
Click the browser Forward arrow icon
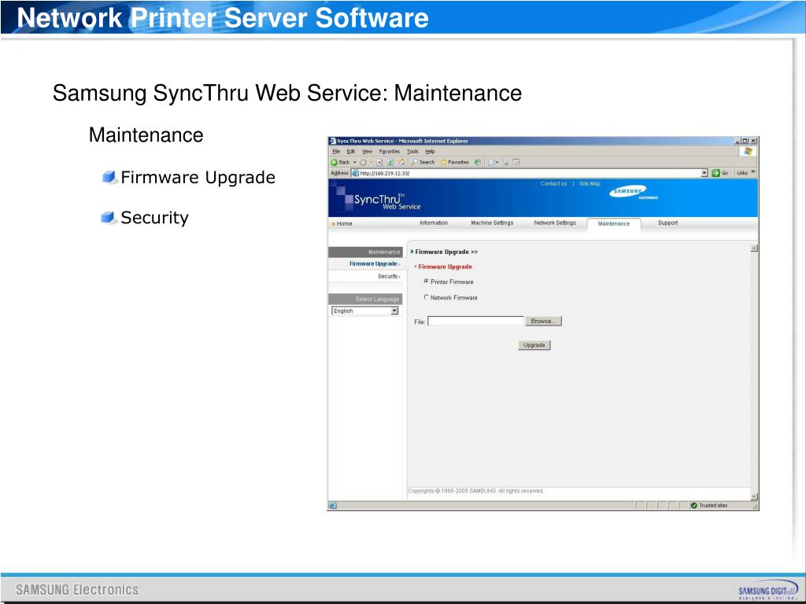(363, 162)
